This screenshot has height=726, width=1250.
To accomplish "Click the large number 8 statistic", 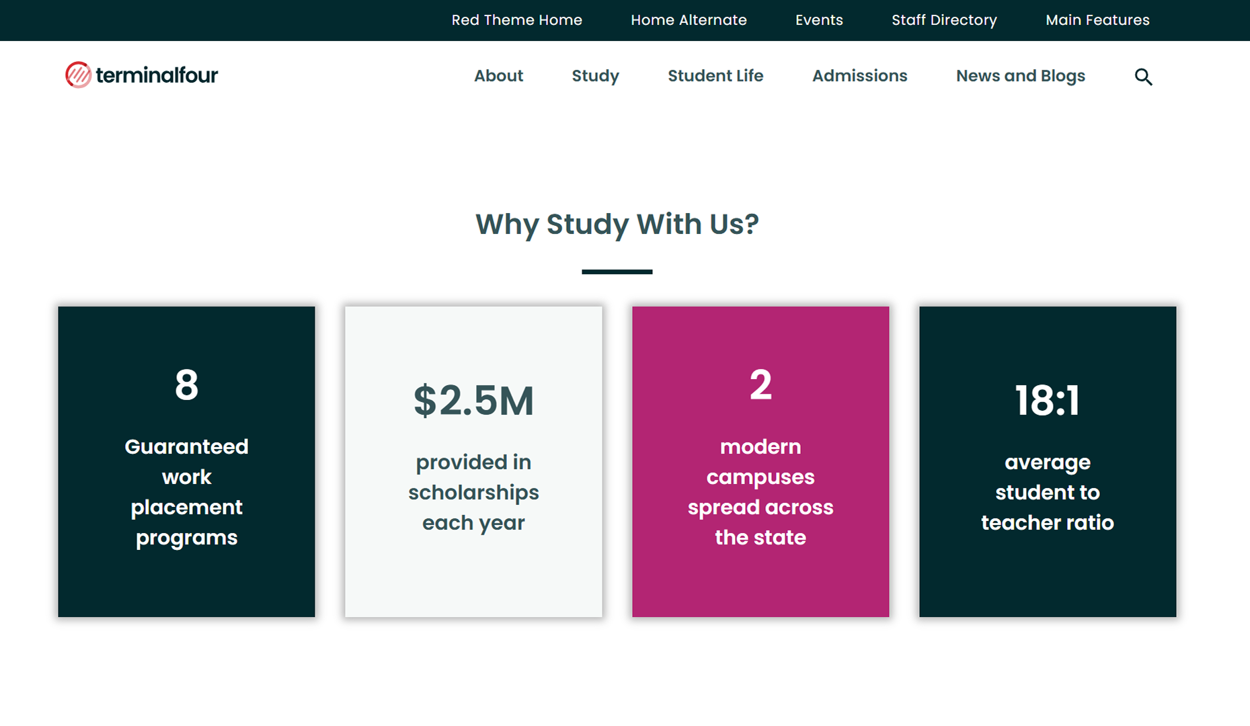I will click(x=186, y=385).
